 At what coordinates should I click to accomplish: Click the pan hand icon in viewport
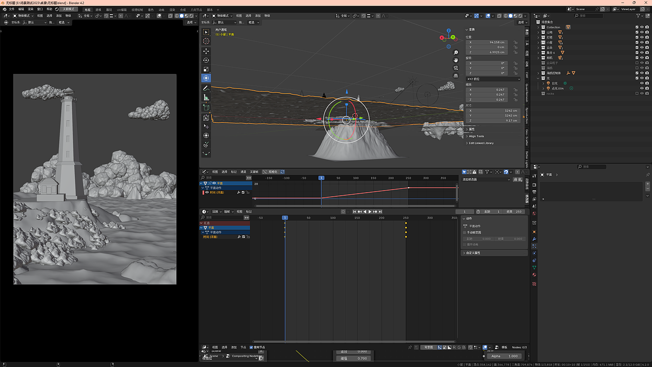tap(455, 60)
